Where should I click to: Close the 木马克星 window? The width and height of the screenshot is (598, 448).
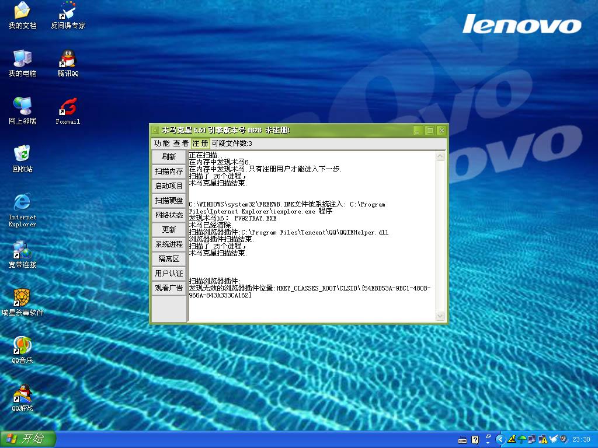pos(441,131)
